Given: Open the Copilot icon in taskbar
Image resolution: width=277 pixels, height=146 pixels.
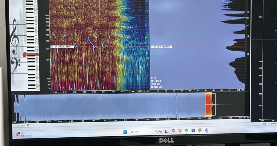Looking at the screenshot, I should click(173, 131).
